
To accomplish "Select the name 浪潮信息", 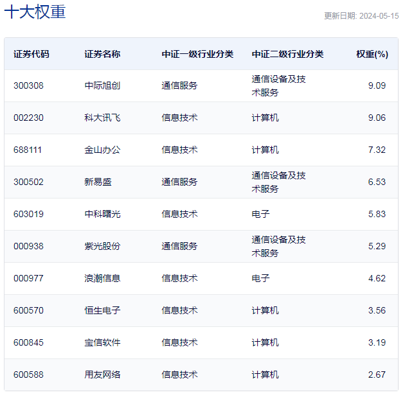I will (102, 279).
